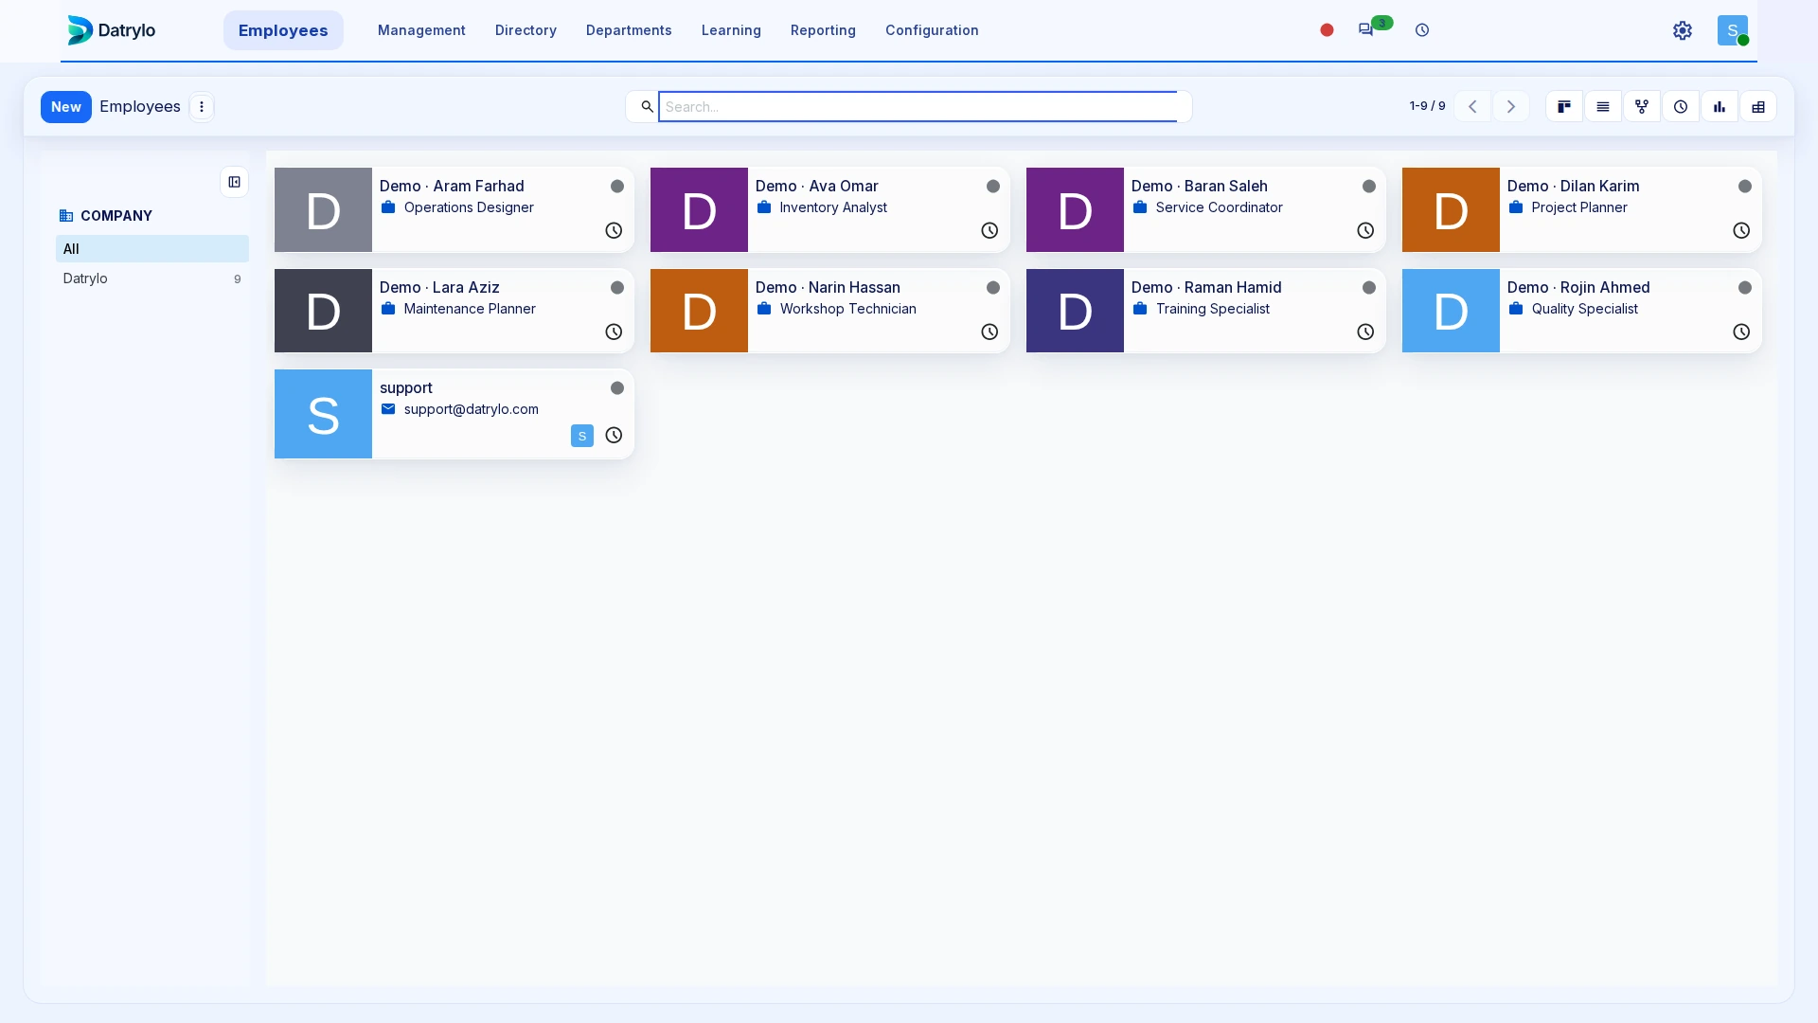The height and width of the screenshot is (1023, 1818).
Task: Switch to Graph view
Action: [x=1720, y=107]
